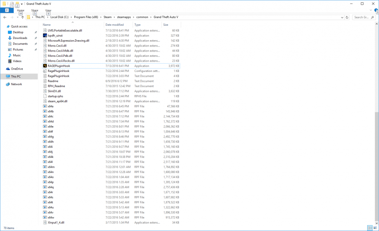379x231 pixels.
Task: Expand the steamapps breadcrumb arrow
Action: (x=133, y=17)
